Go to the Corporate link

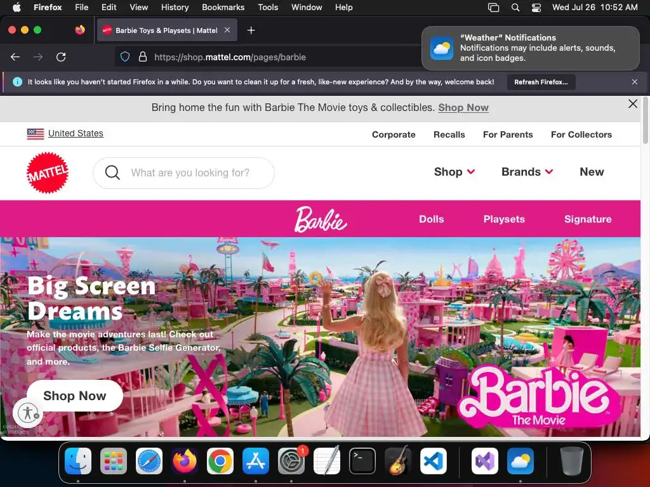[x=394, y=134]
